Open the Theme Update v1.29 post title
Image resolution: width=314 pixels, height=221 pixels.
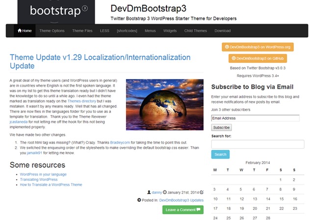tap(100, 61)
